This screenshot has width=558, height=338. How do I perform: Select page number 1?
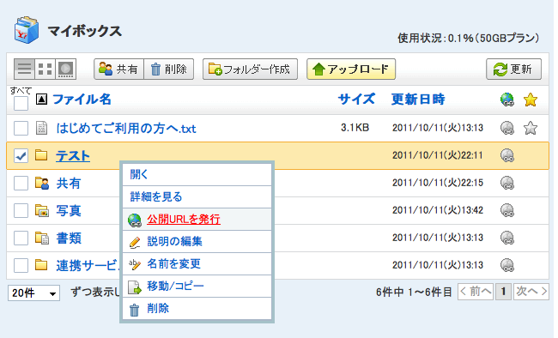(x=503, y=292)
